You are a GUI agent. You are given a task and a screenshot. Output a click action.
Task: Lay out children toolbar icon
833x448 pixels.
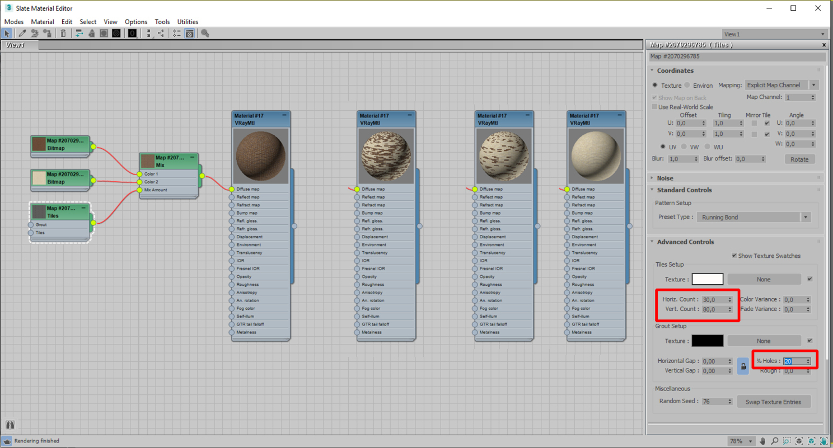(x=161, y=34)
